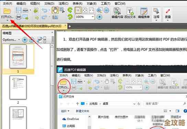Click the blue minus zoom out in top toolbar
The width and height of the screenshot is (187, 129).
[x=106, y=10]
